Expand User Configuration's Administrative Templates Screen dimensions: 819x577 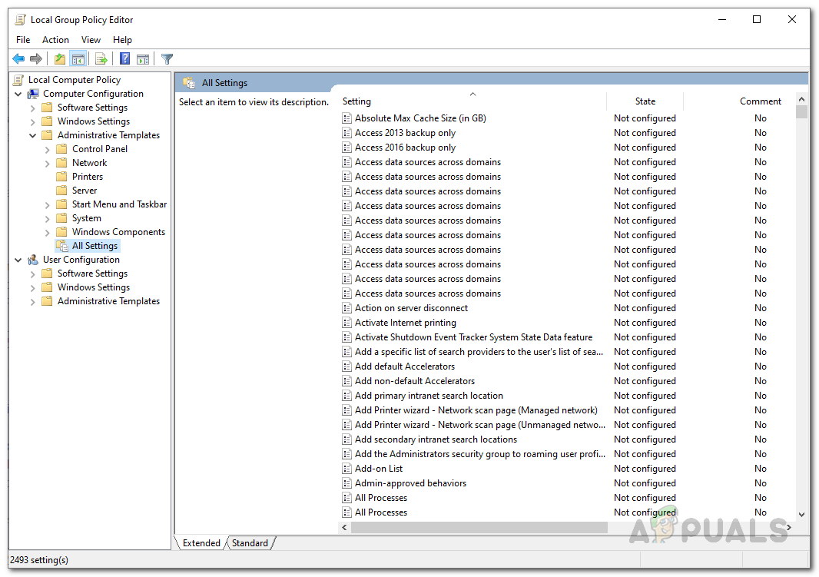point(33,301)
